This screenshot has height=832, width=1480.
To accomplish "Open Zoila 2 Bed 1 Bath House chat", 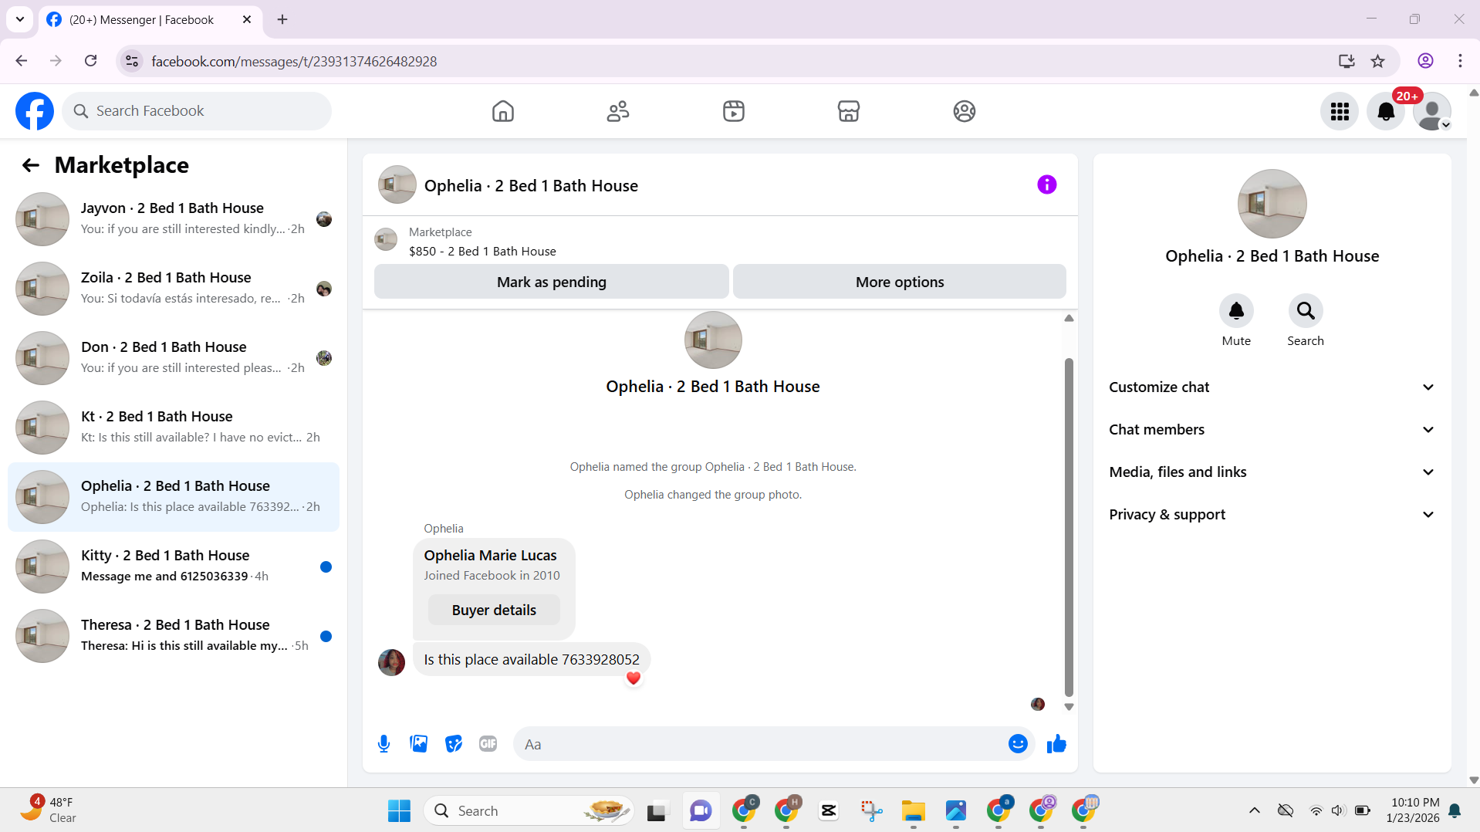I will point(174,289).
